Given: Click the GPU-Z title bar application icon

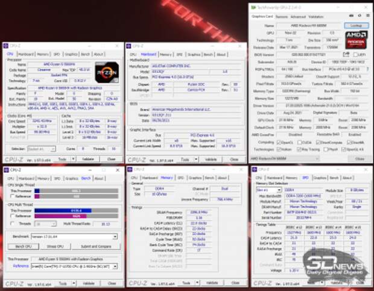Looking at the screenshot, I should point(253,8).
